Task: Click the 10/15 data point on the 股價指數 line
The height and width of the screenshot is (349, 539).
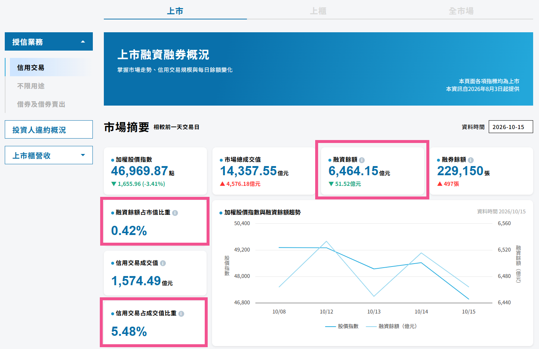Action: (469, 299)
